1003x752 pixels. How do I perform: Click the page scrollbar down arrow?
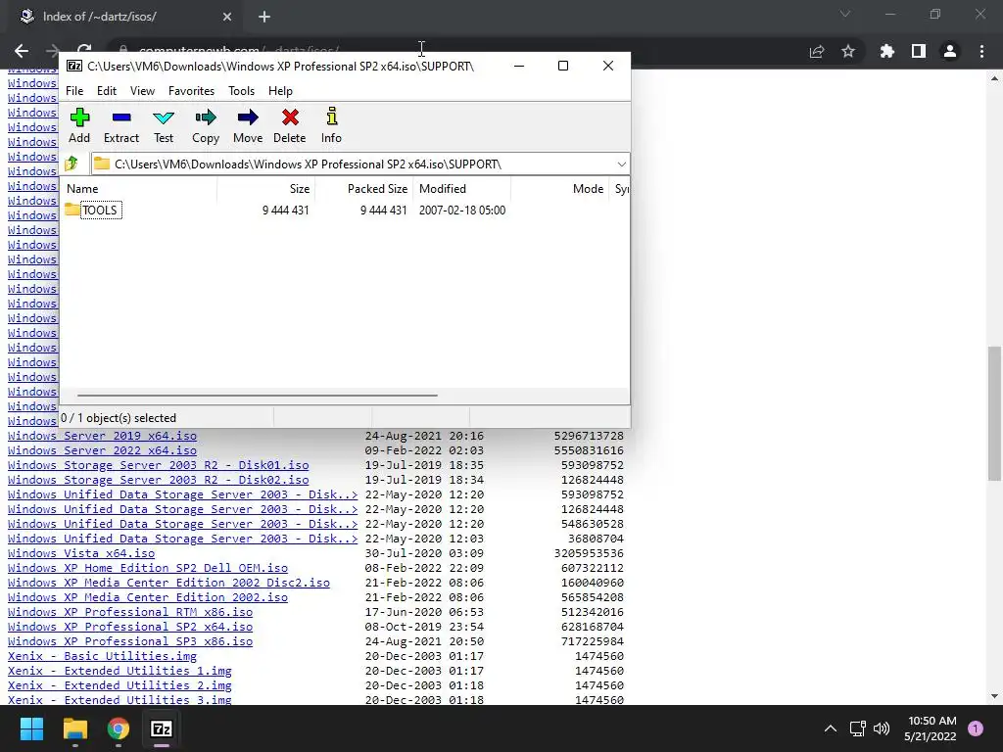tap(994, 696)
